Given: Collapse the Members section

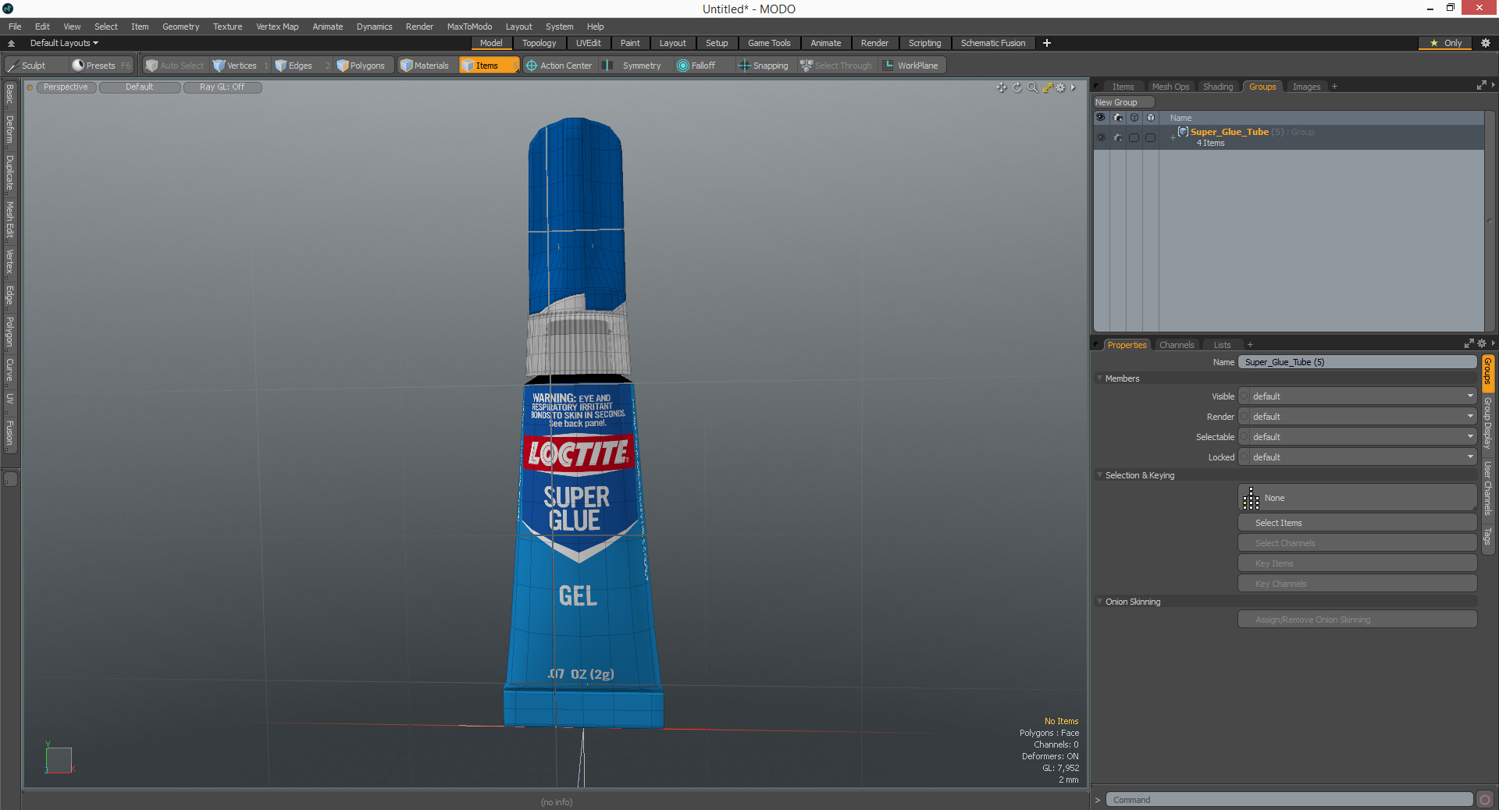Looking at the screenshot, I should pos(1100,378).
